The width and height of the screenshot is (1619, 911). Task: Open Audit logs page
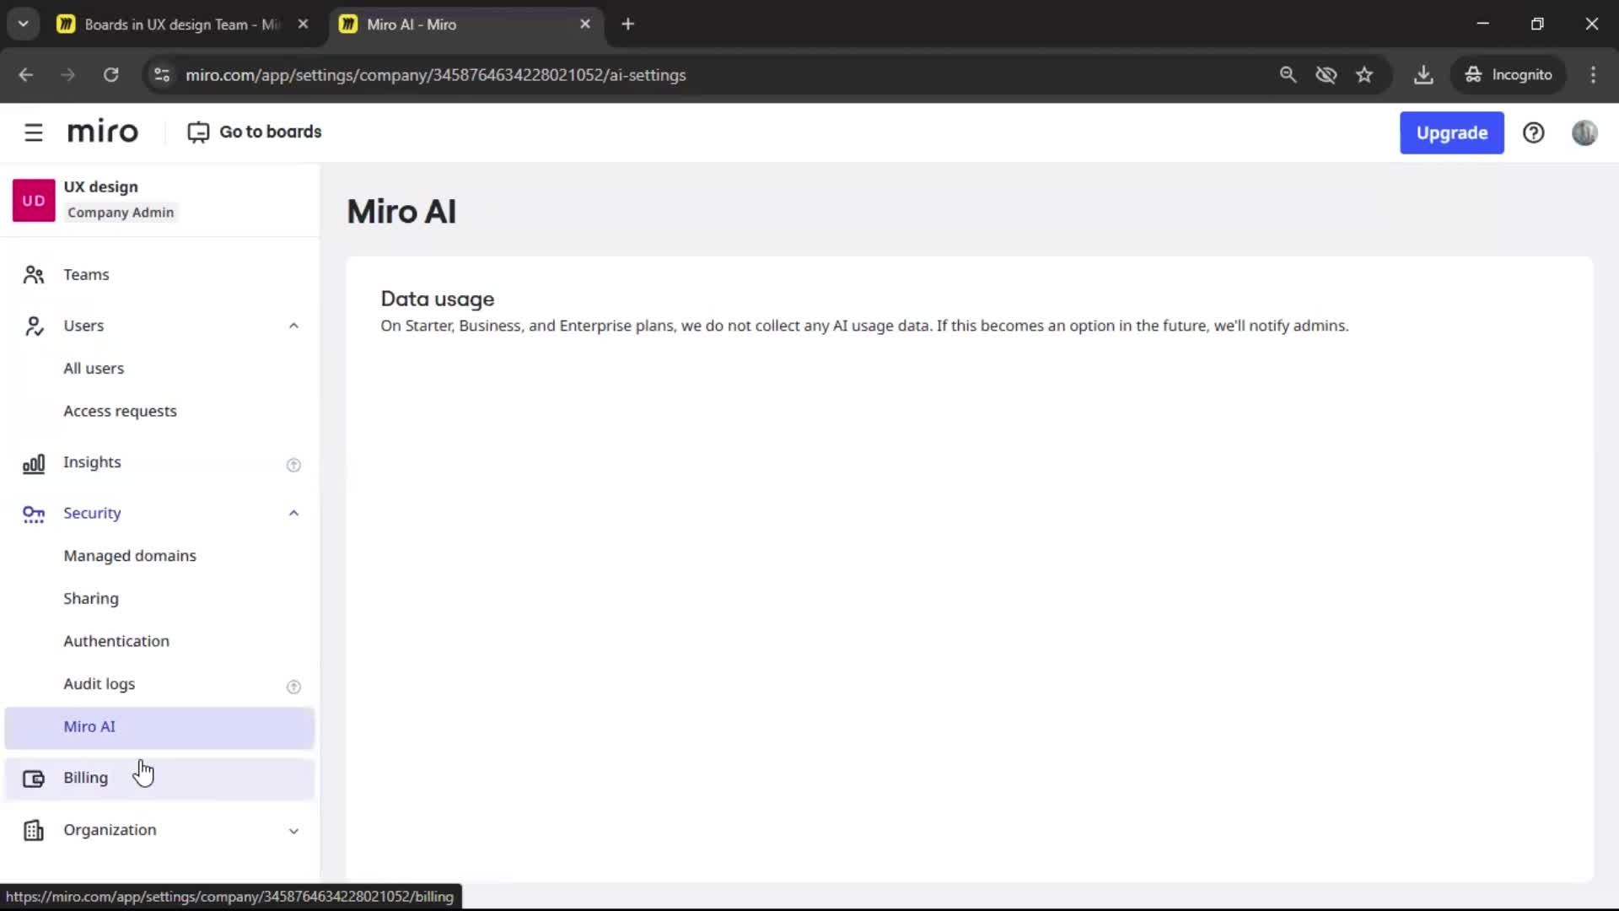(100, 683)
